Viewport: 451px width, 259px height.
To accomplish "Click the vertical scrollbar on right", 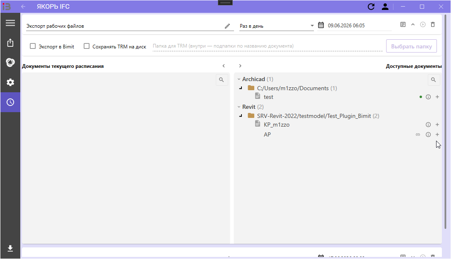I will pyautogui.click(x=445, y=122).
